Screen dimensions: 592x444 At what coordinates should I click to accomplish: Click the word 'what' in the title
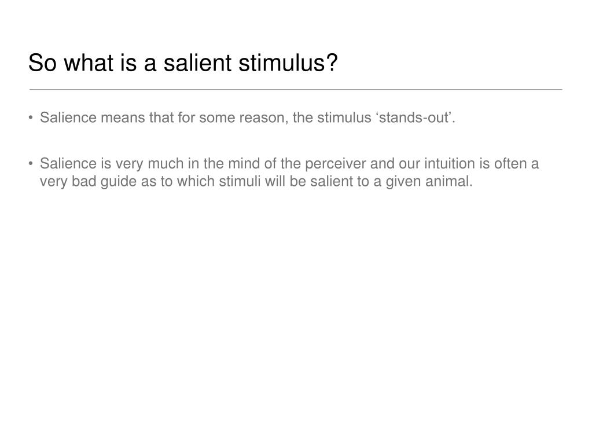point(89,63)
